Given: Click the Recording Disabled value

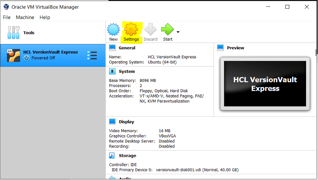Looking at the screenshot, I should [x=166, y=146].
